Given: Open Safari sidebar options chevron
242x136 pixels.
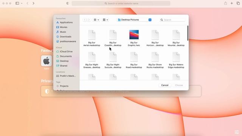Looking at the screenshot, I should click(x=22, y=3).
